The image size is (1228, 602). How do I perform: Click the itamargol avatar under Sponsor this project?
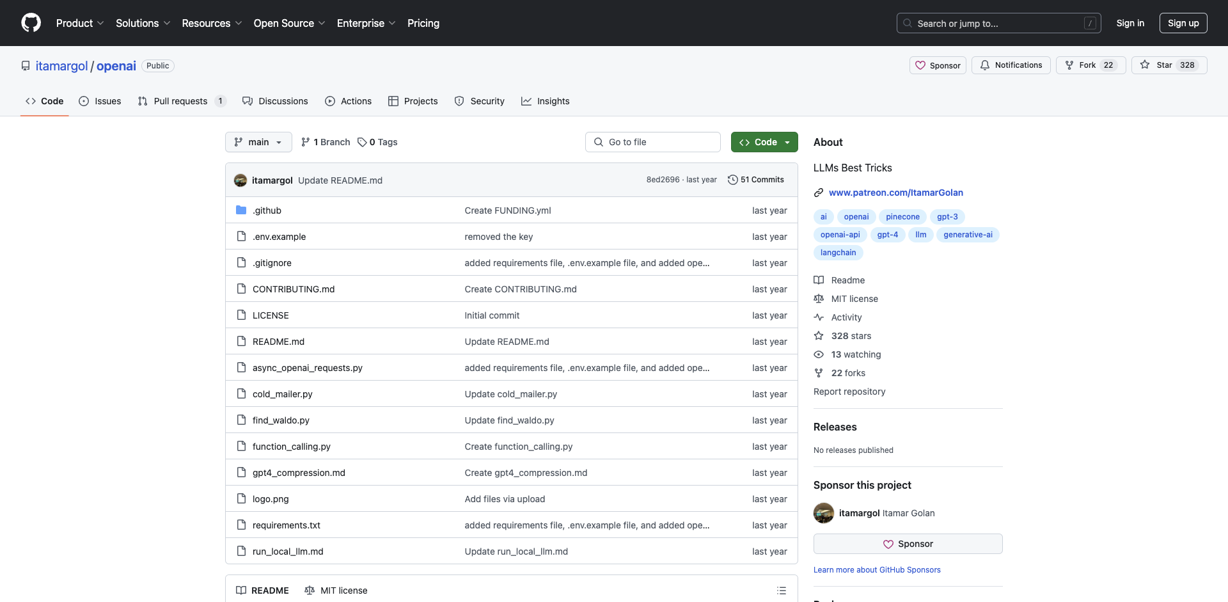[x=824, y=513]
